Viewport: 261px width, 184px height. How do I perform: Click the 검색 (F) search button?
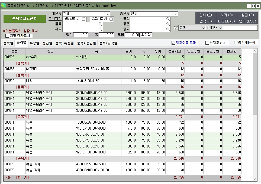205,21
